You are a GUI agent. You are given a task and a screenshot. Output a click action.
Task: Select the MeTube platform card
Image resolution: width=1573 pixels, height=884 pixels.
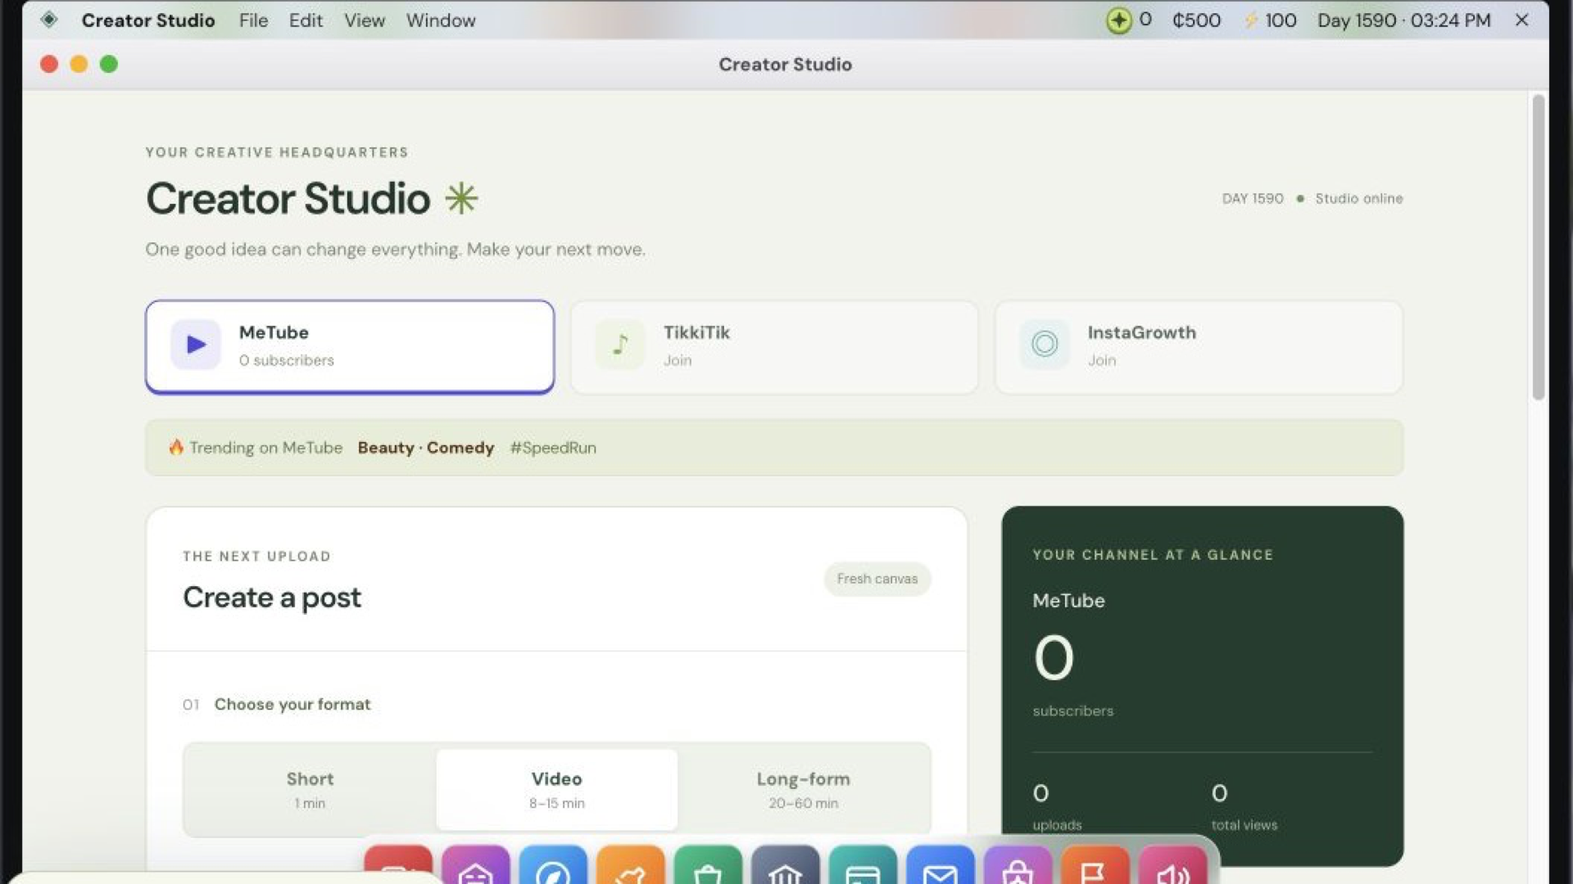click(x=350, y=347)
